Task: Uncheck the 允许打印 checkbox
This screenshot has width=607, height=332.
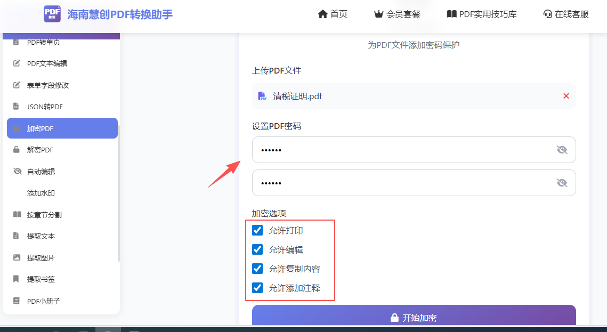Action: (257, 230)
